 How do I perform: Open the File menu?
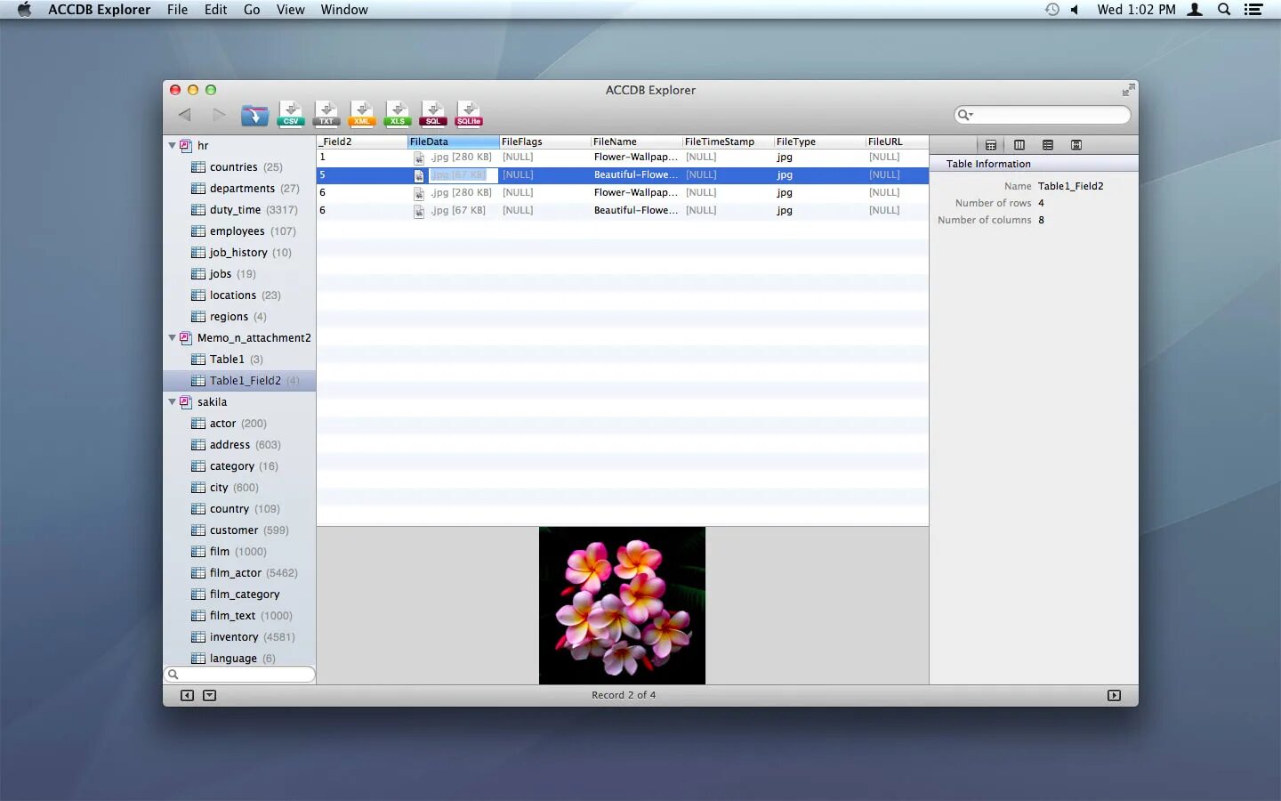(177, 10)
